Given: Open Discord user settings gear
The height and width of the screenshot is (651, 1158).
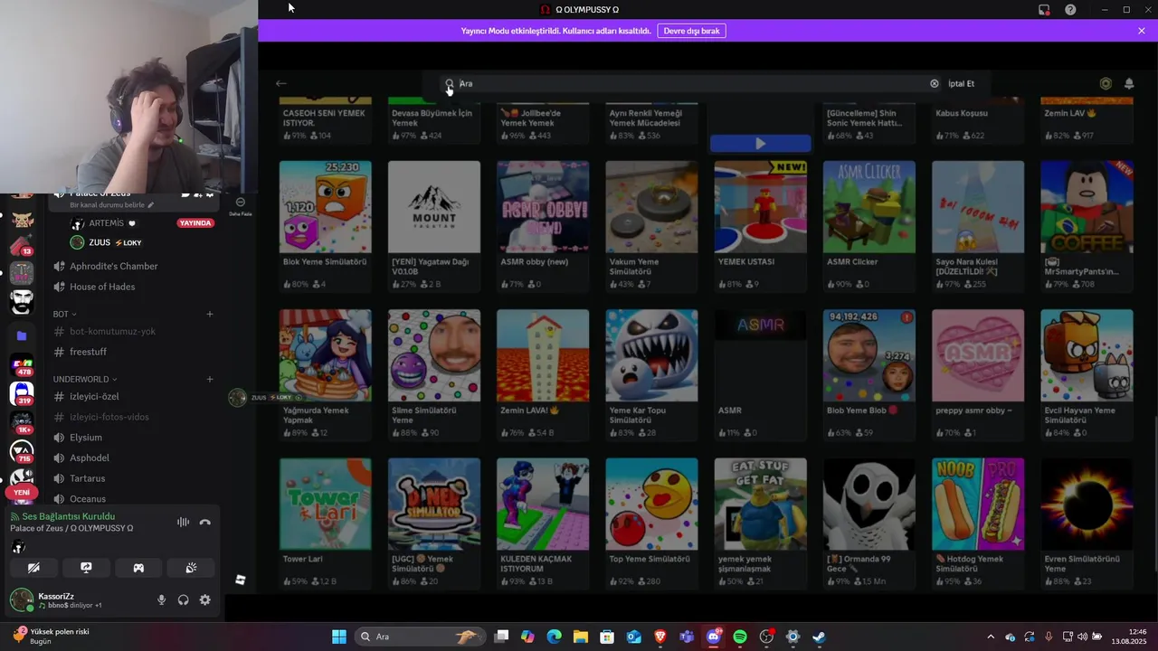Looking at the screenshot, I should point(205,599).
